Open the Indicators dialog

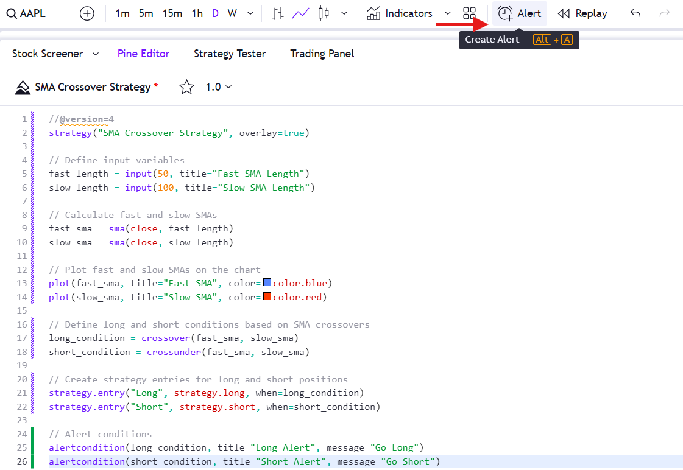click(x=400, y=13)
